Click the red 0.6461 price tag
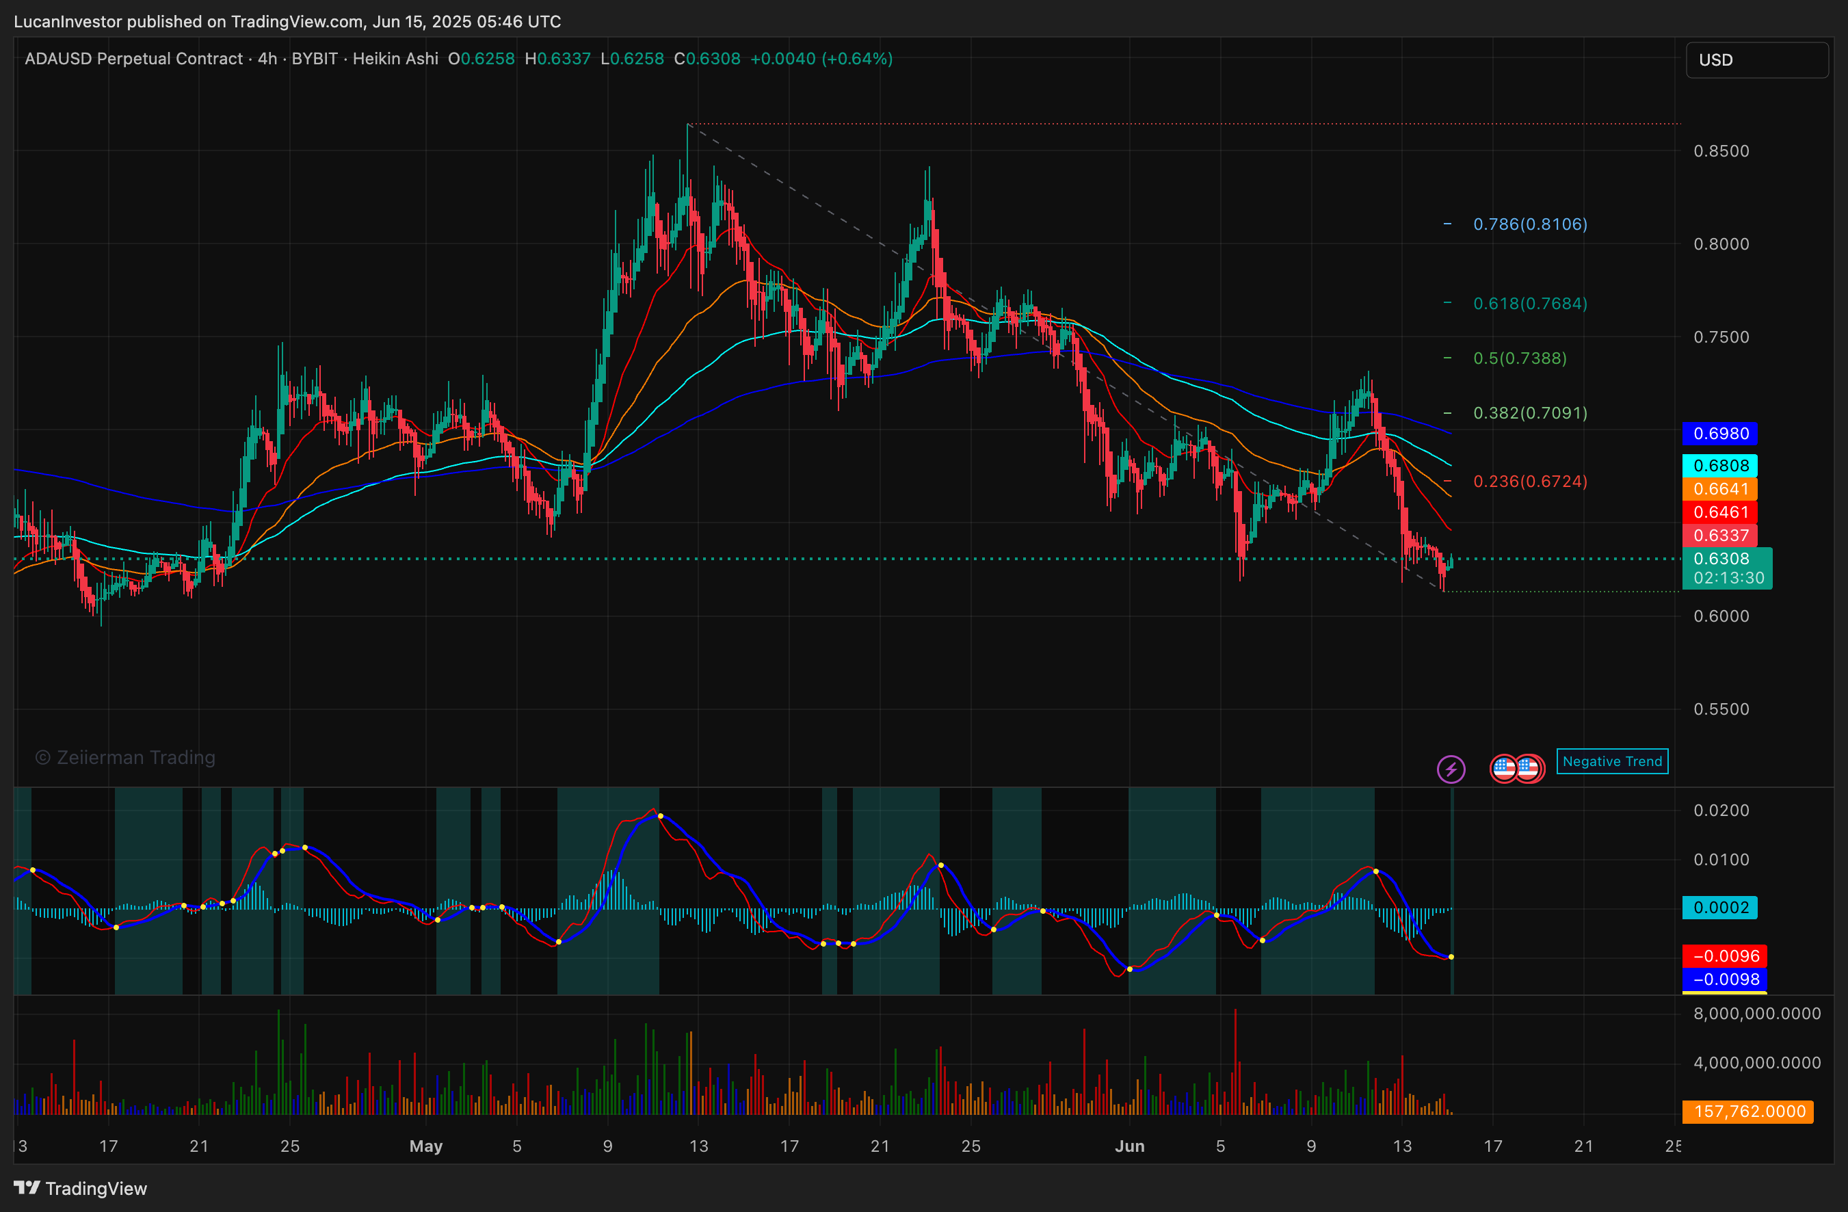 [1720, 512]
